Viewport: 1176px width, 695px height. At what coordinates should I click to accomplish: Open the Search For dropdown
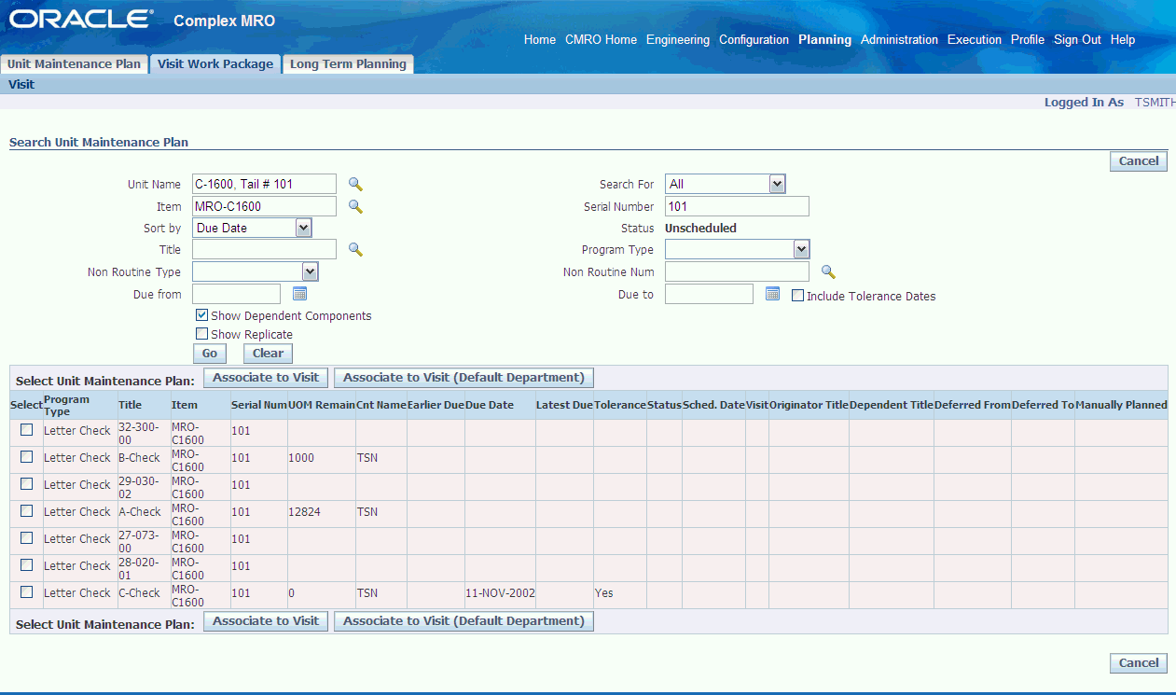click(726, 185)
